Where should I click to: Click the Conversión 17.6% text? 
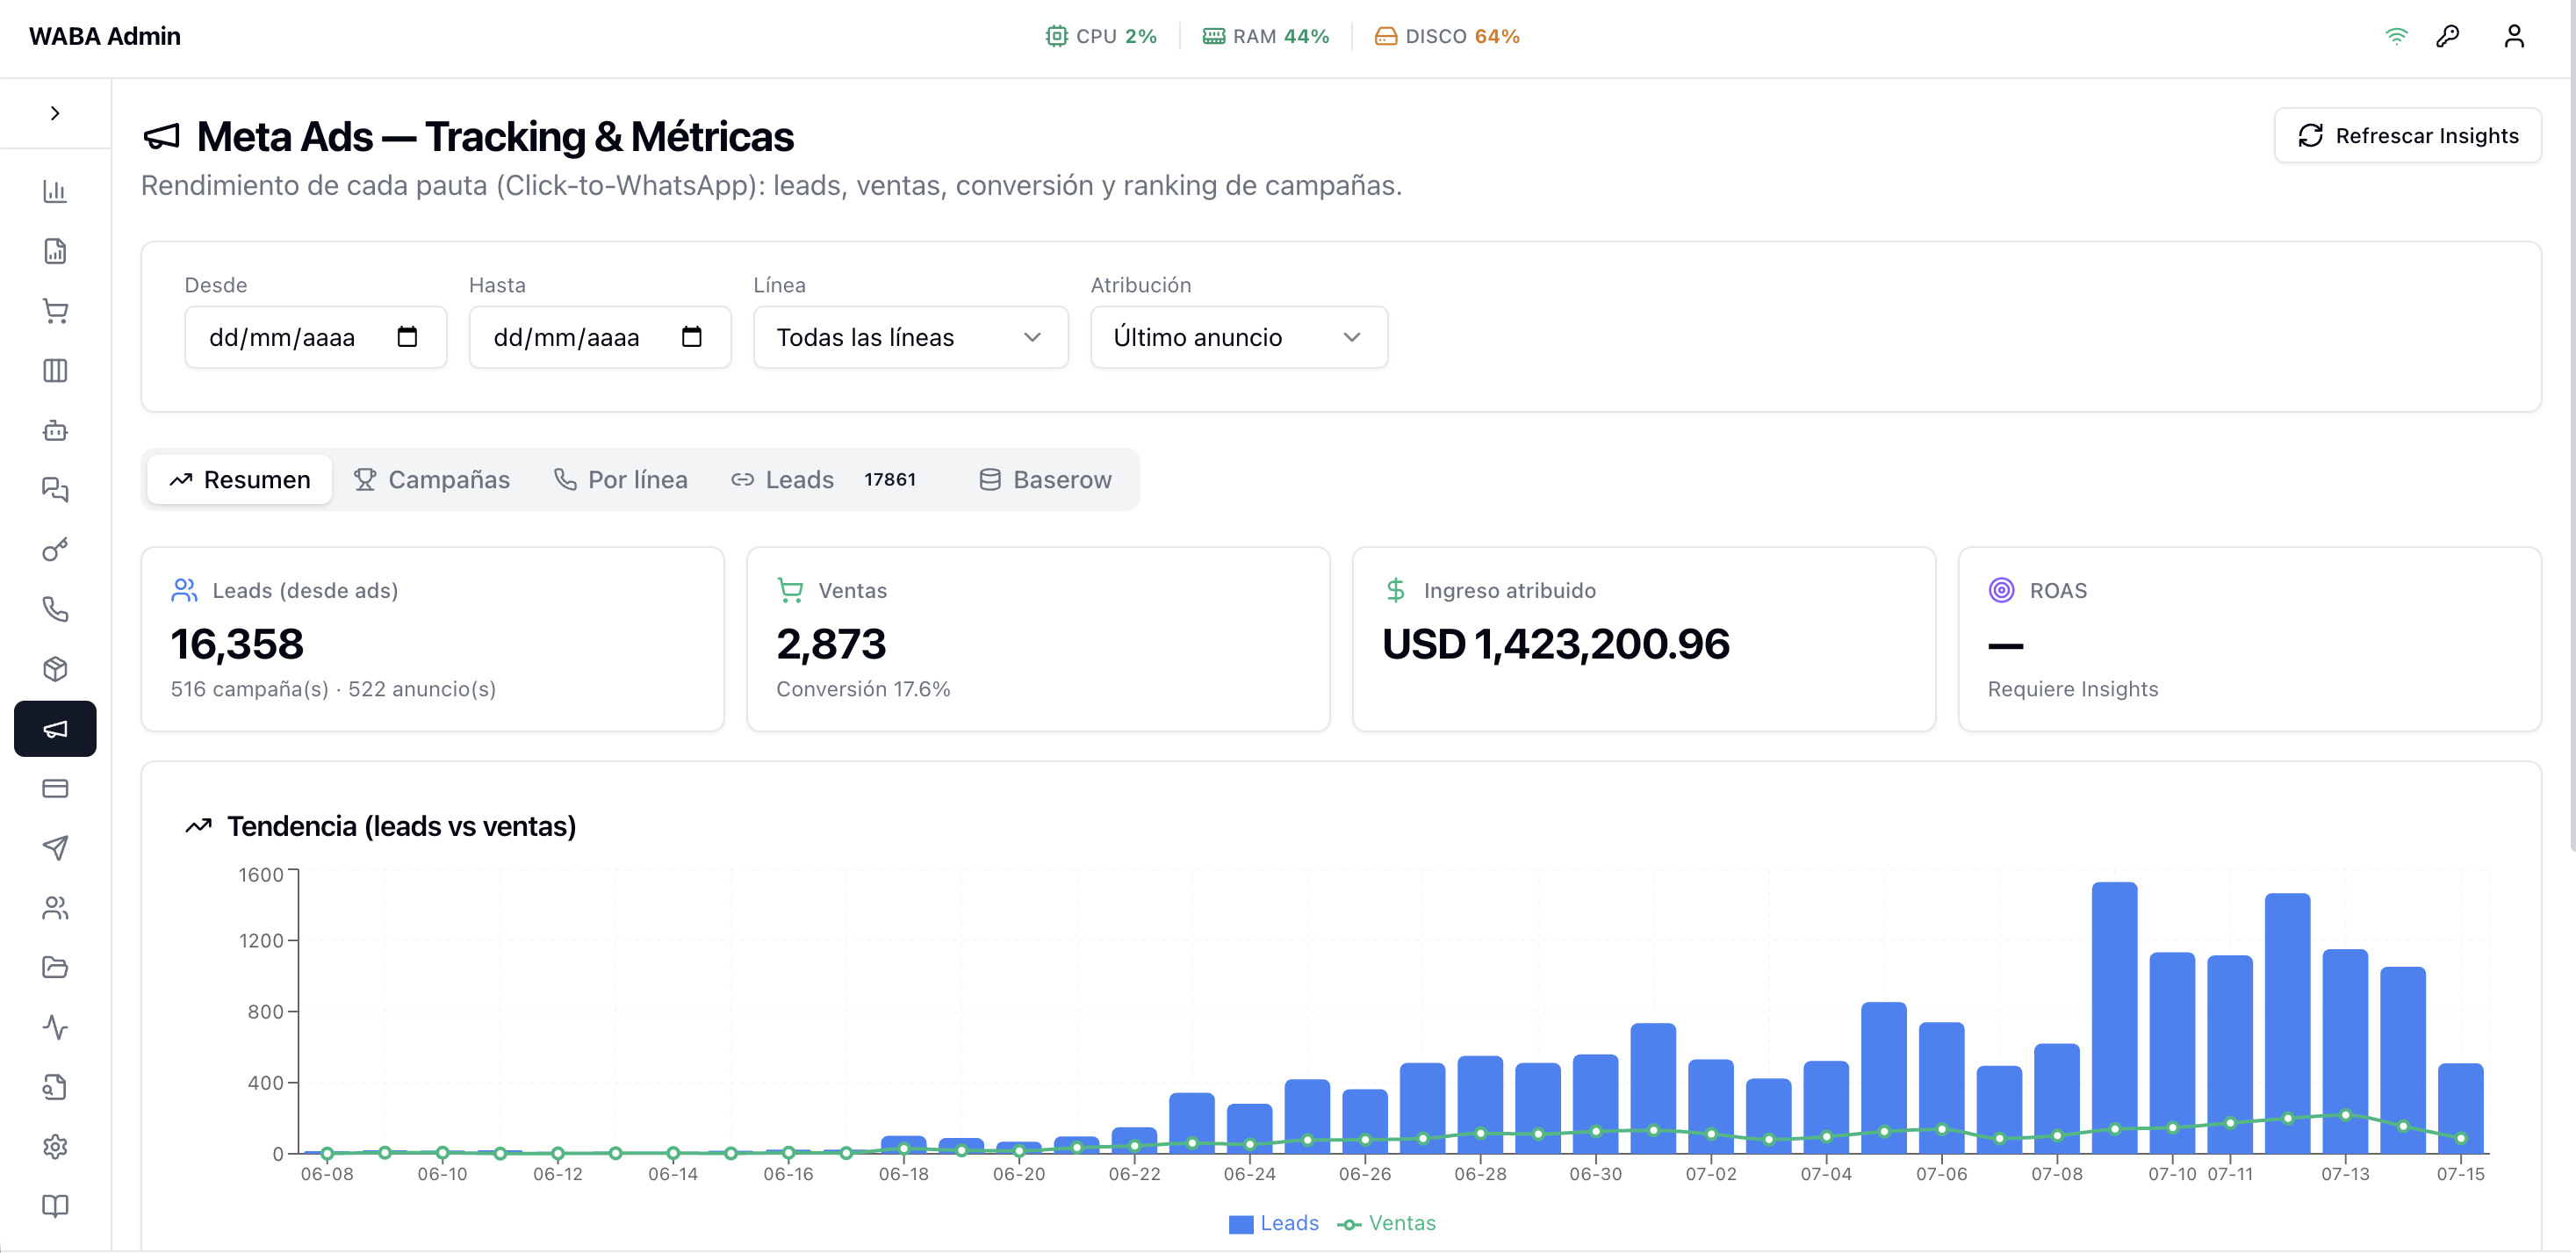[863, 689]
